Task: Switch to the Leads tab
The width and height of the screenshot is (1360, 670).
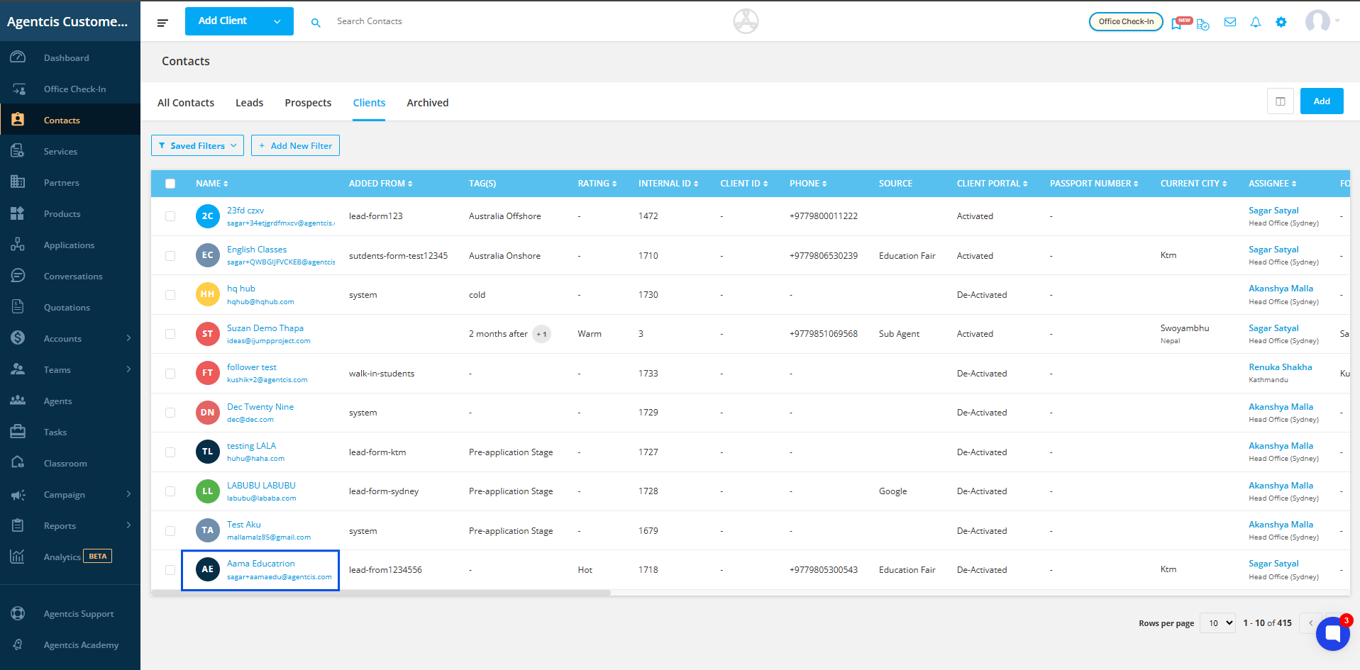Action: tap(250, 103)
